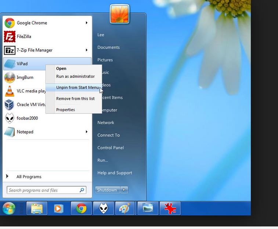Expand Google Chrome jump list arrow
The image size is (278, 229).
(x=87, y=23)
